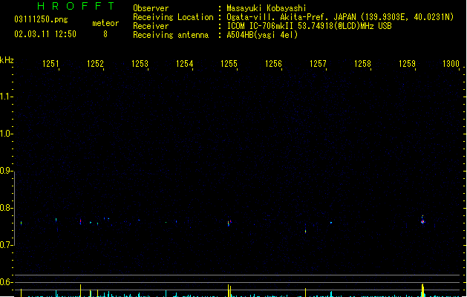Click the 1259 time axis label
Viewport: 467px width, 297px height.
click(x=407, y=64)
